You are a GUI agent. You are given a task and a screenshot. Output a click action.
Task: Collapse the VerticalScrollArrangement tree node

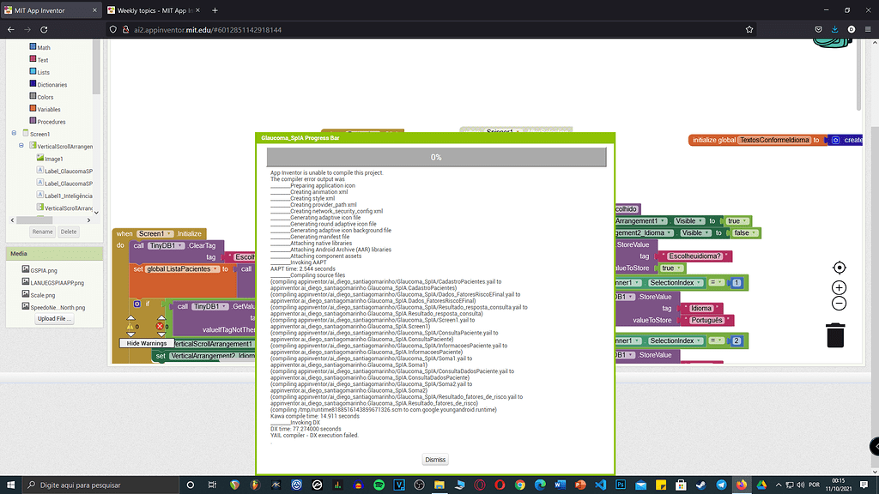[x=21, y=147]
